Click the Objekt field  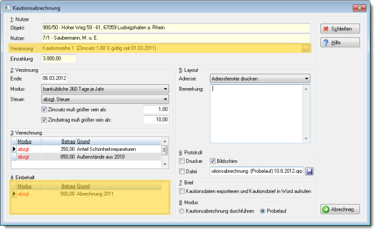(176, 28)
